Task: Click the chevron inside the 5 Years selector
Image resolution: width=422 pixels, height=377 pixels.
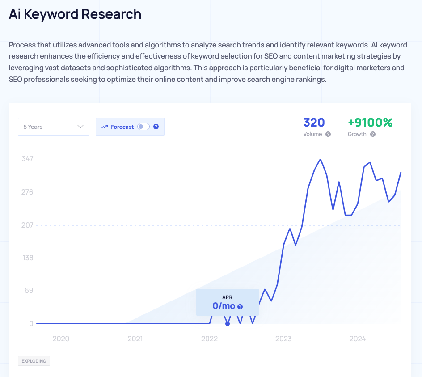Action: (80, 127)
